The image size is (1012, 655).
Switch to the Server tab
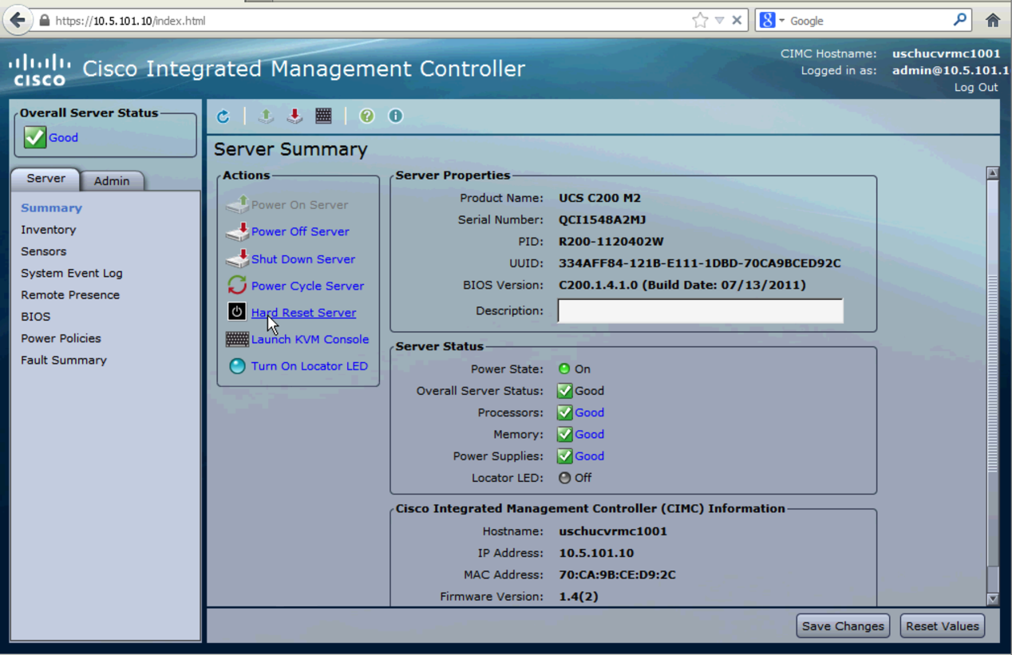pyautogui.click(x=46, y=179)
